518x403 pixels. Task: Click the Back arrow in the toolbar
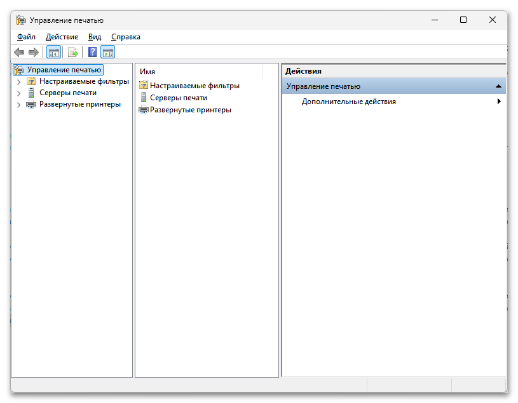(19, 52)
